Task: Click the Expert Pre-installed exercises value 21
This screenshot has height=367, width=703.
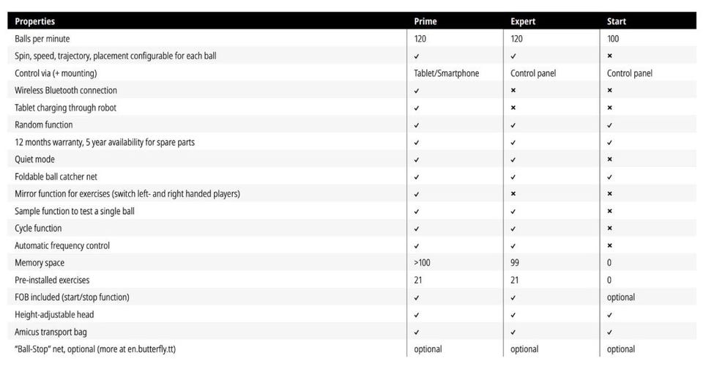Action: point(514,280)
